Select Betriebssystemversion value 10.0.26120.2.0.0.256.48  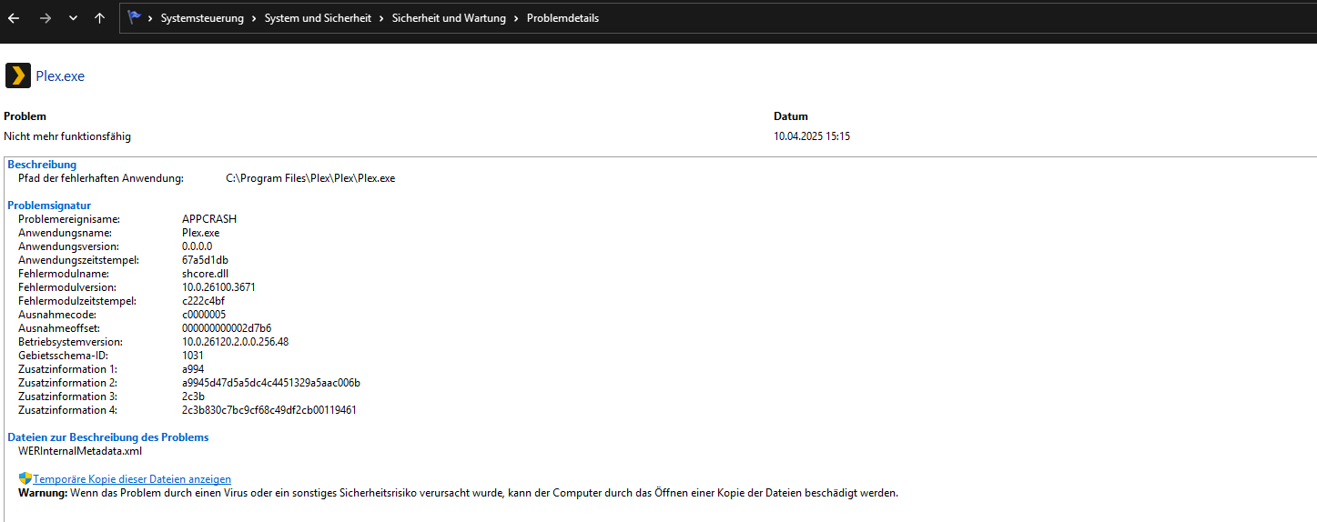[236, 342]
